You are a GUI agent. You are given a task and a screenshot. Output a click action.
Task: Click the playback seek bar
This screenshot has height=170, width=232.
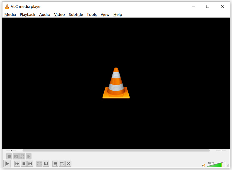[116, 151]
